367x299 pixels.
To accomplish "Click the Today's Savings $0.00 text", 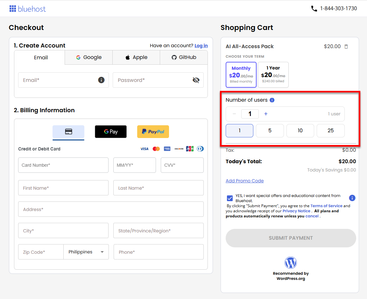I will tap(331, 170).
